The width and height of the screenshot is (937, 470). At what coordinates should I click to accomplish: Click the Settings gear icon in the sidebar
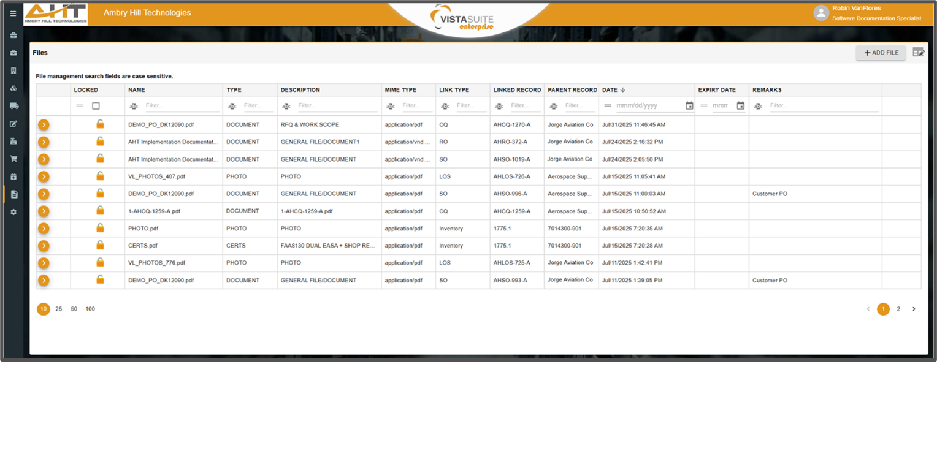pos(13,211)
